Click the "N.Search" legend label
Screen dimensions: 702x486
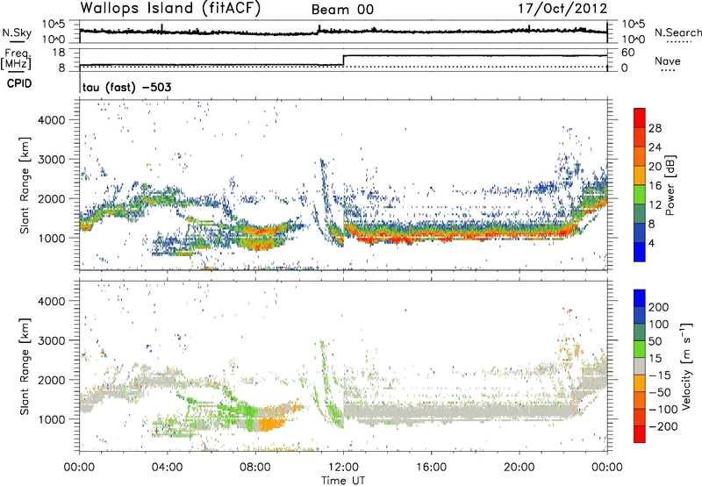677,32
